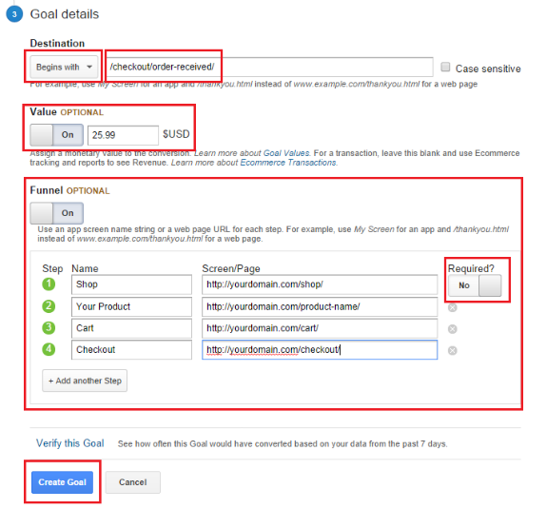Click the Cancel button
Screen dimensions: 547x509
tap(133, 482)
